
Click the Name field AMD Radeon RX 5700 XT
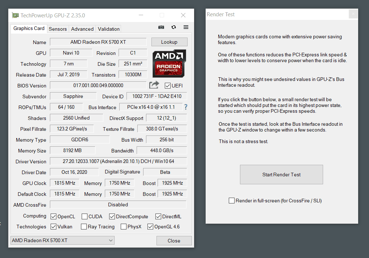[98, 42]
